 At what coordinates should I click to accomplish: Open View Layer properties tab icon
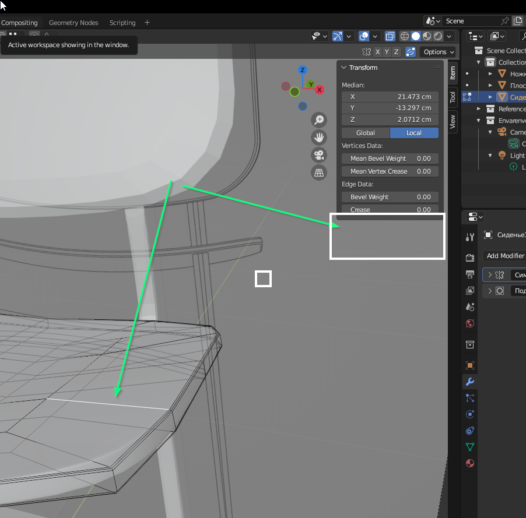[x=470, y=291]
